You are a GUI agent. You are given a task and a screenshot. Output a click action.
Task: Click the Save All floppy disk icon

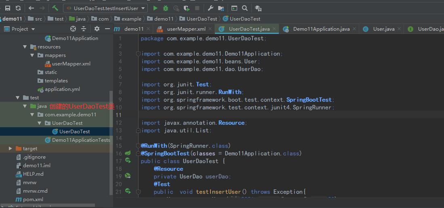coord(7,8)
